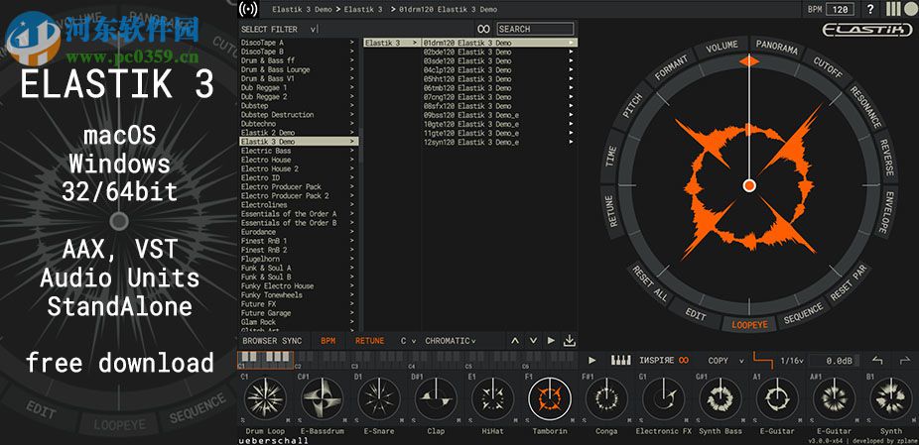The width and height of the screenshot is (919, 445).
Task: Select the PANORAMA ring segment
Action: pos(776,48)
